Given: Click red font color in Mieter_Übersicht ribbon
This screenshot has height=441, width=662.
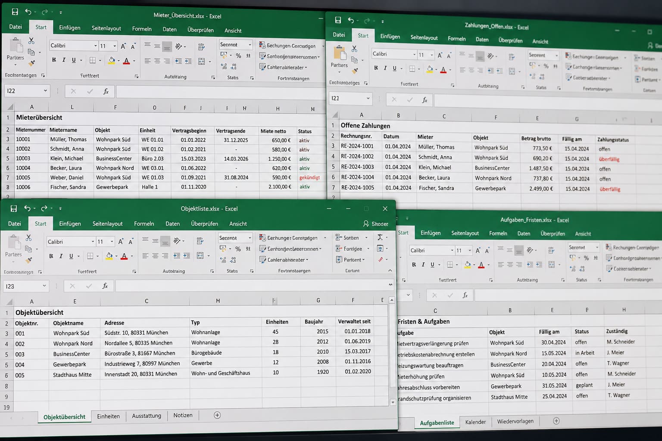Looking at the screenshot, I should click(126, 61).
